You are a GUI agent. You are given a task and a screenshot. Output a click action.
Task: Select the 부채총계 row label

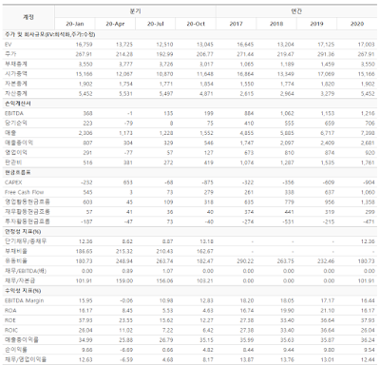coord(16,64)
